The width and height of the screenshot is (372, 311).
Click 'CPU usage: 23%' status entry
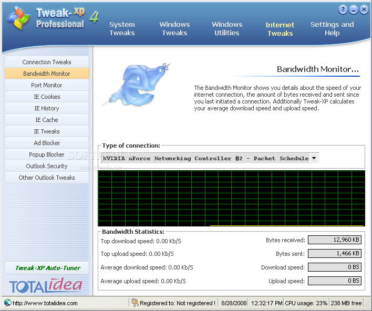coord(306,303)
